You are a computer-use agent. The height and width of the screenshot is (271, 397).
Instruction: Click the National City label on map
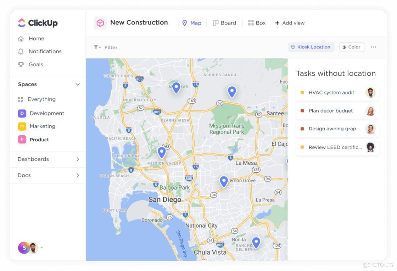(x=201, y=226)
